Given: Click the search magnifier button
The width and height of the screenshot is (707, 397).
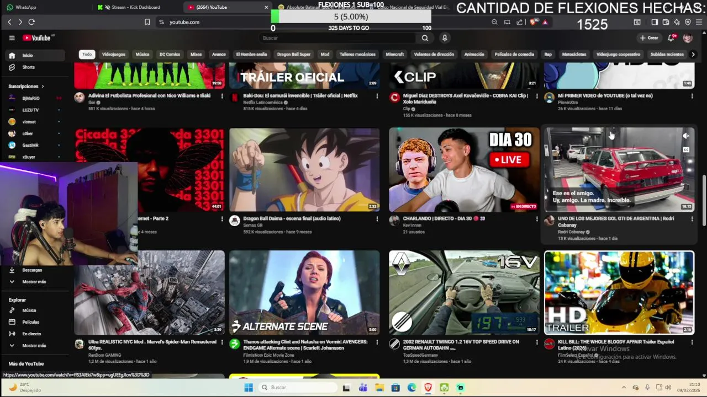Looking at the screenshot, I should click(425, 38).
